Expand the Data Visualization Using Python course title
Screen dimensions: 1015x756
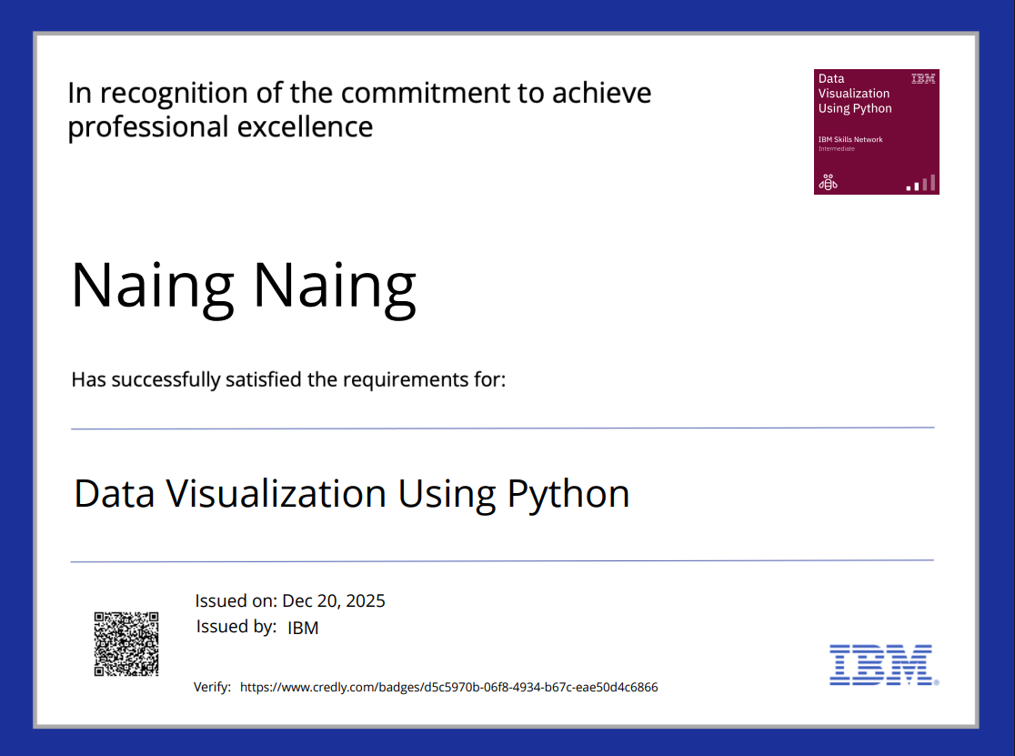pyautogui.click(x=353, y=493)
